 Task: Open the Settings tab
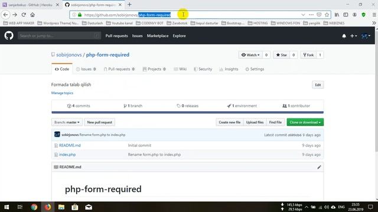pyautogui.click(x=255, y=69)
